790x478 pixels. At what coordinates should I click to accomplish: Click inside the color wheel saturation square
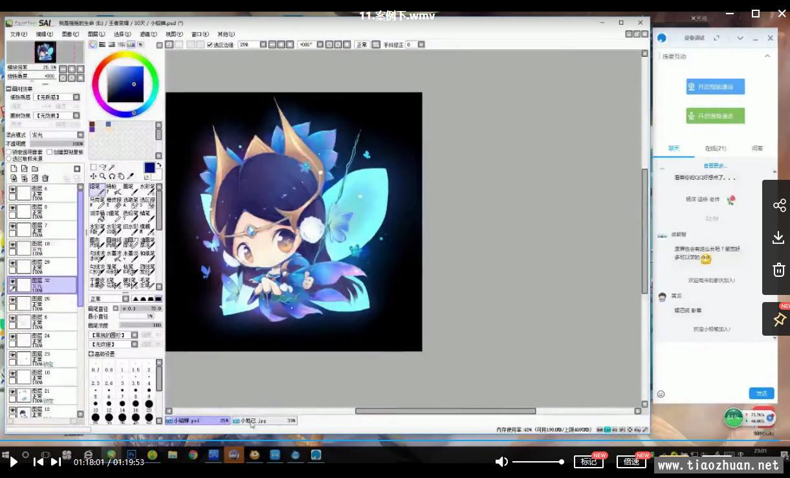click(125, 84)
